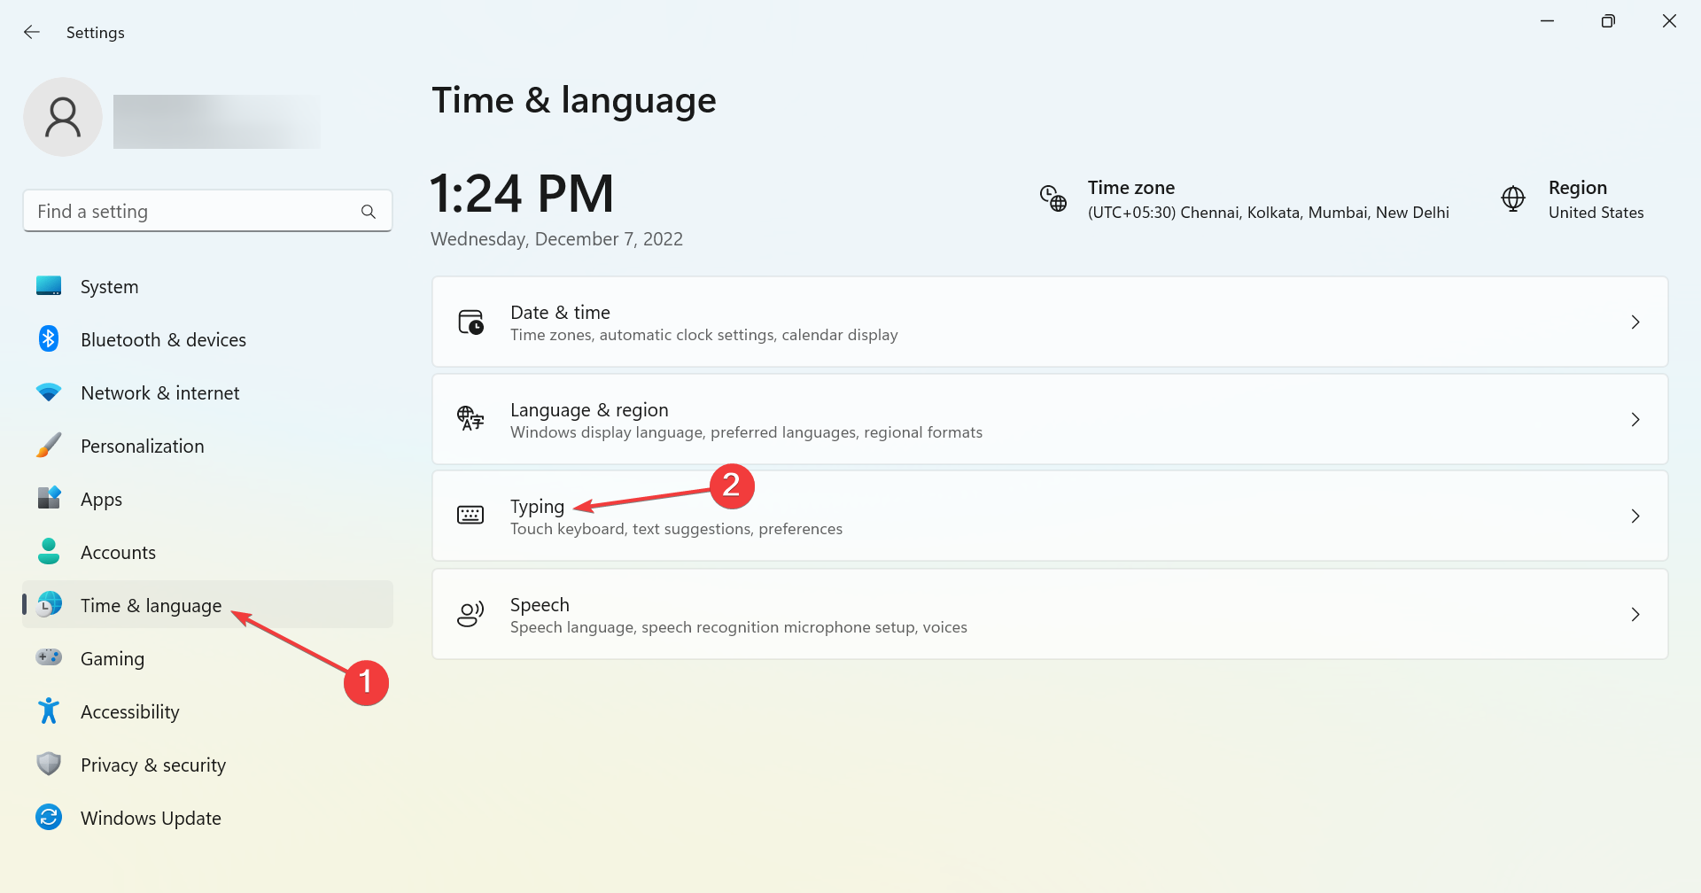The image size is (1701, 893).
Task: Click 'Time zones, automatic clock settings' description
Action: (x=704, y=335)
